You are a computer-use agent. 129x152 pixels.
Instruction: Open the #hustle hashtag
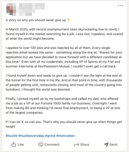click(11, 135)
